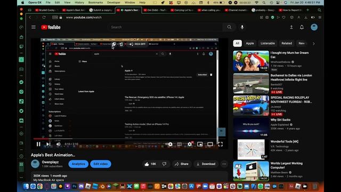Open more actions three-dot menu
This screenshot has width=341, height=192.
click(224, 164)
